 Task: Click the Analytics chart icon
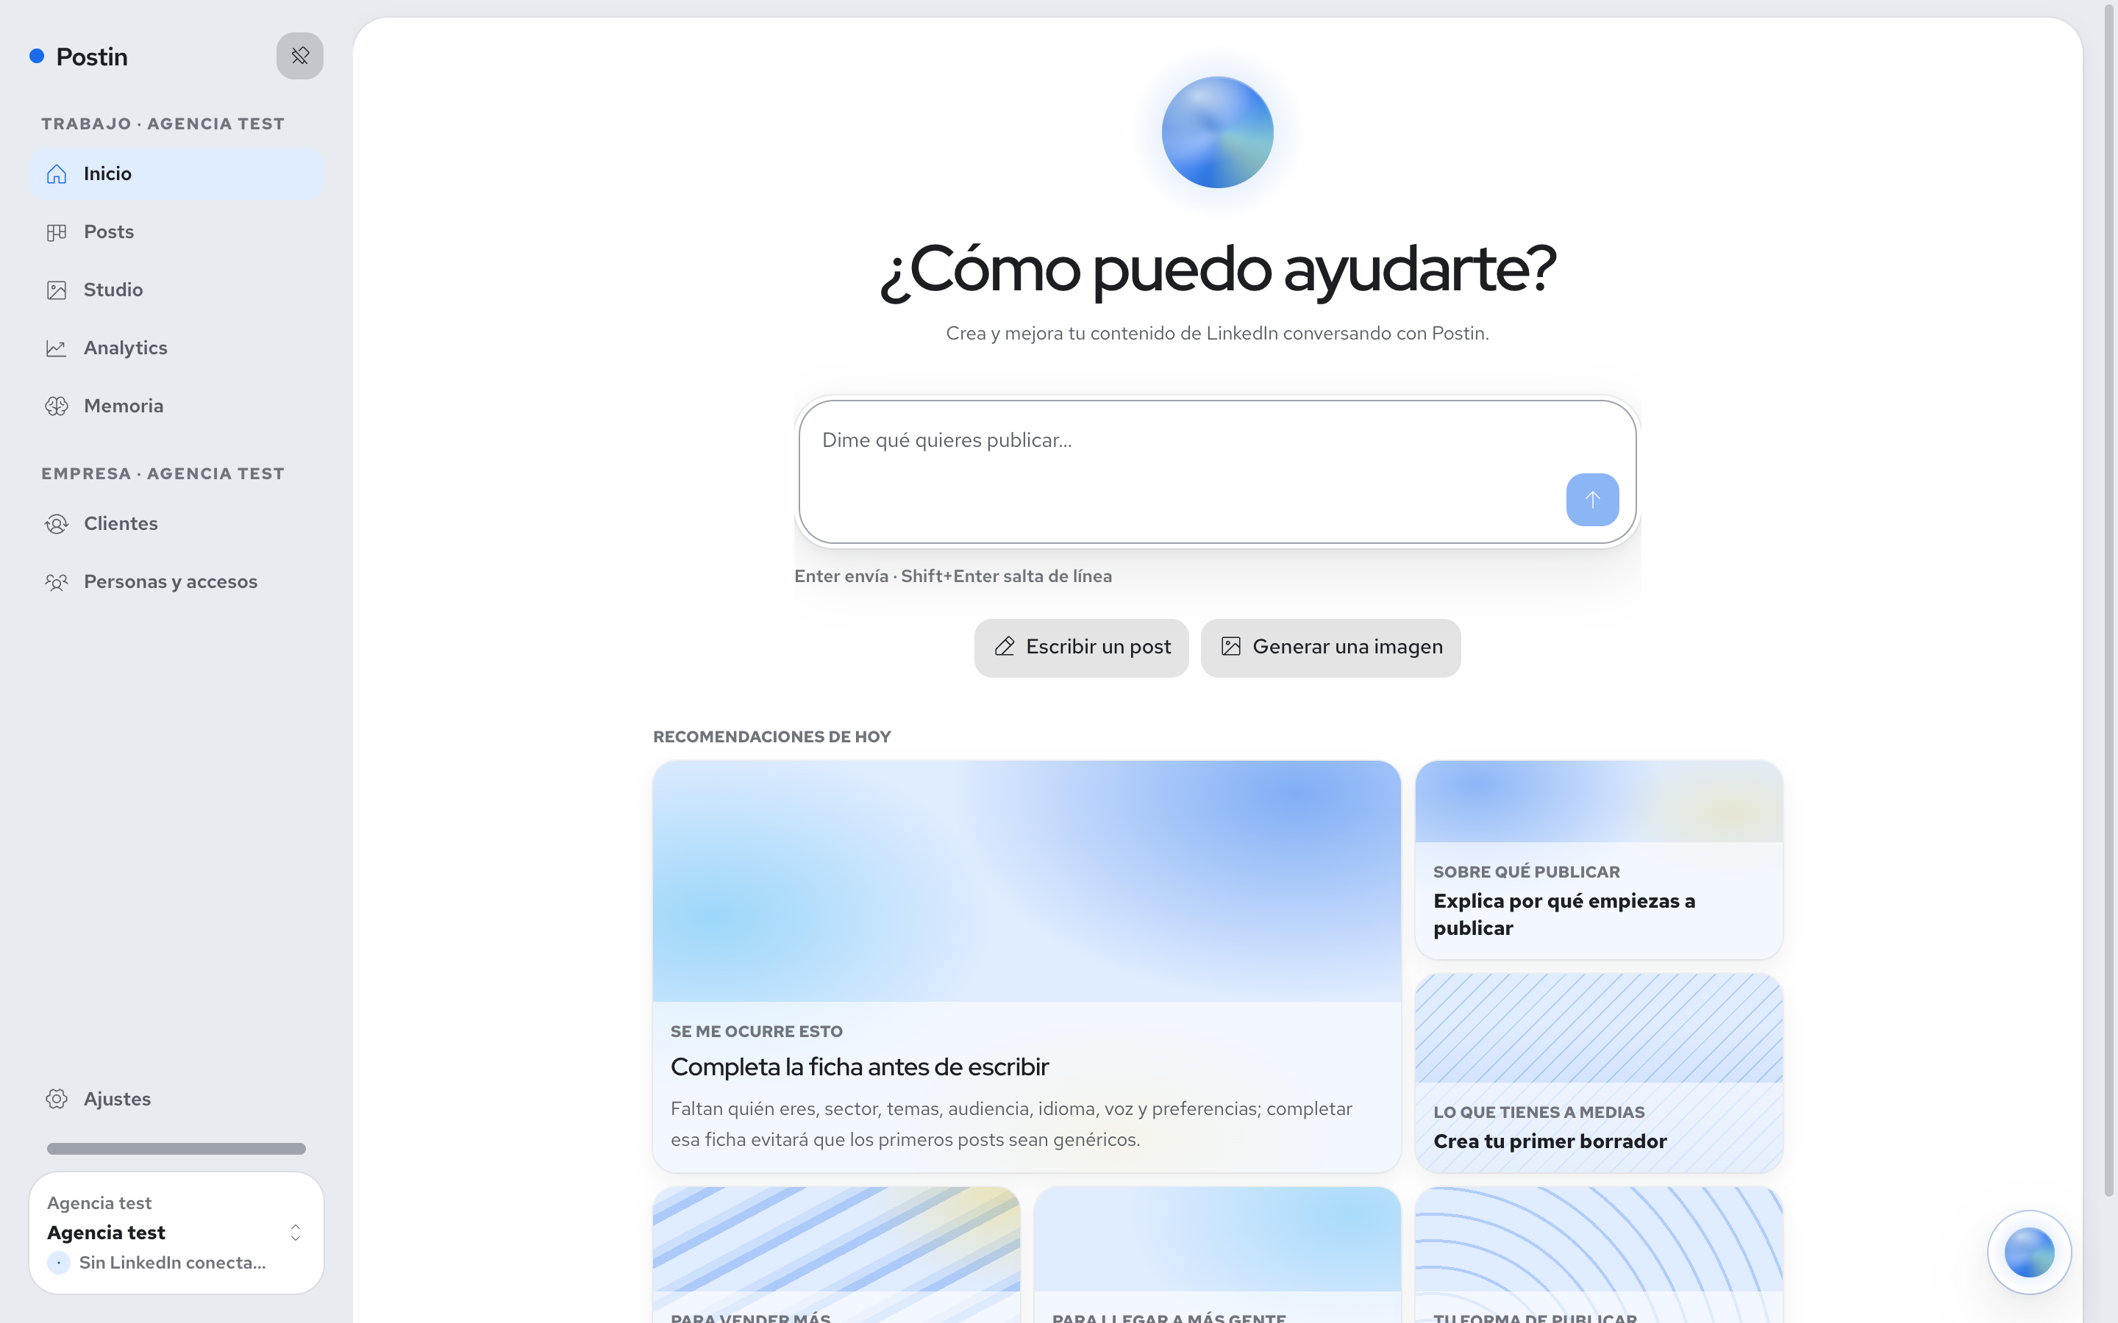57,348
